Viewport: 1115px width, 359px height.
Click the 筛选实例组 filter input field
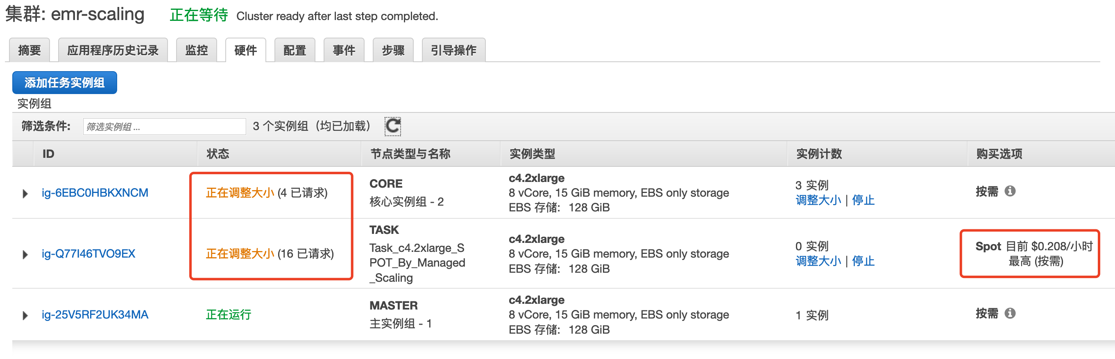165,127
